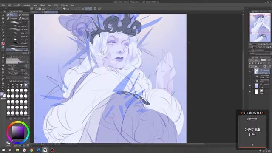The height and width of the screenshot is (153, 272).
Task: Show the Folder 1 layer folder
Action: [x=250, y=81]
